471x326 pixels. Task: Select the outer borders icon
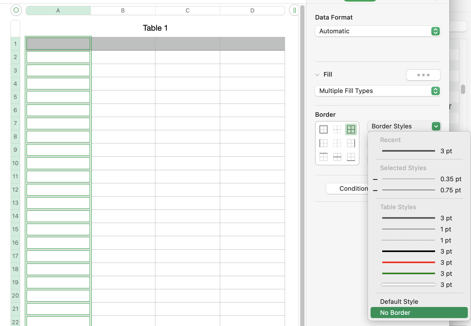pos(324,129)
